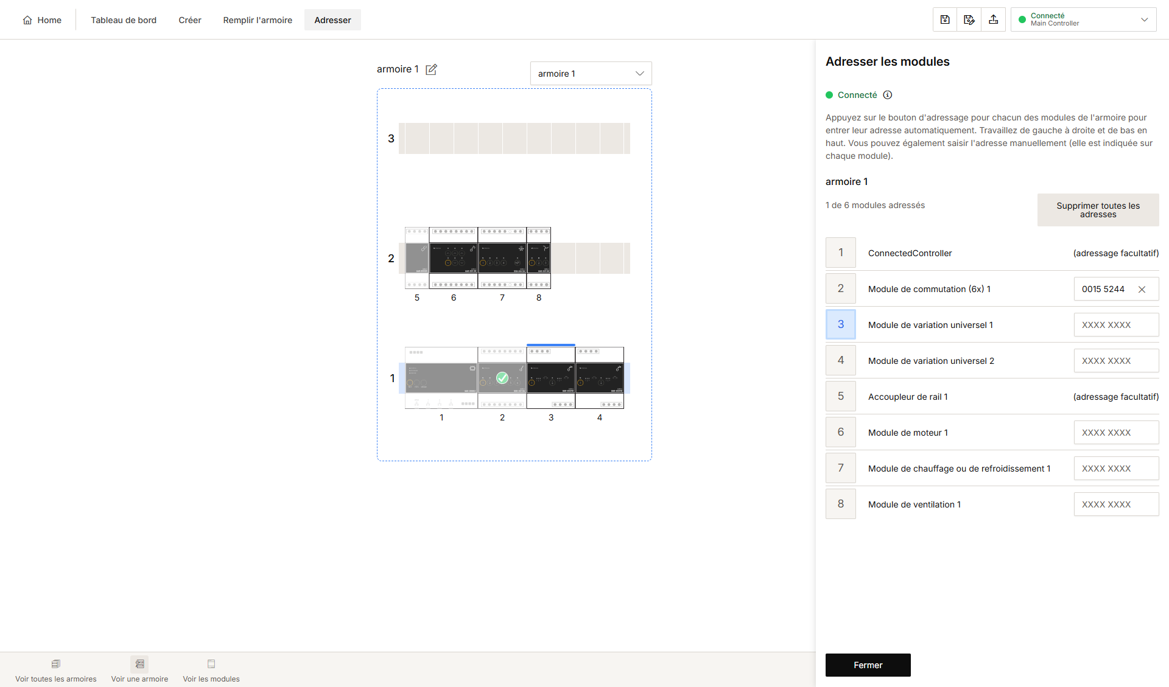Screen dimensions: 1169x687
Task: Clear address 0015 5244 with X
Action: pos(1142,290)
